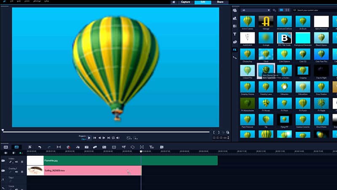Open the Track Motion icon
The height and width of the screenshot is (190, 337).
(x=95, y=147)
